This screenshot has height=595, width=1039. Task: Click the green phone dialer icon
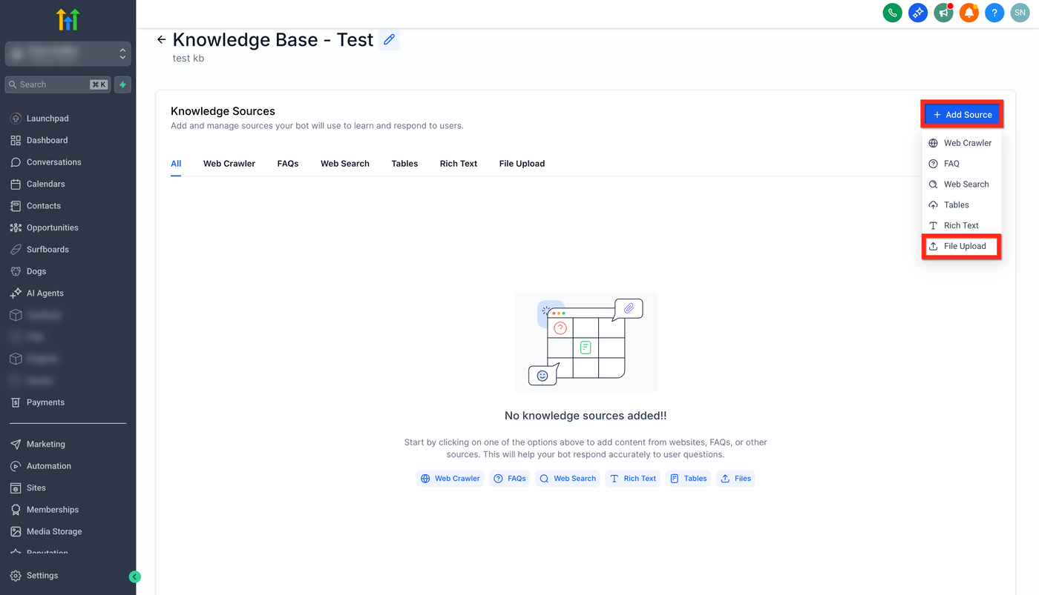[892, 13]
